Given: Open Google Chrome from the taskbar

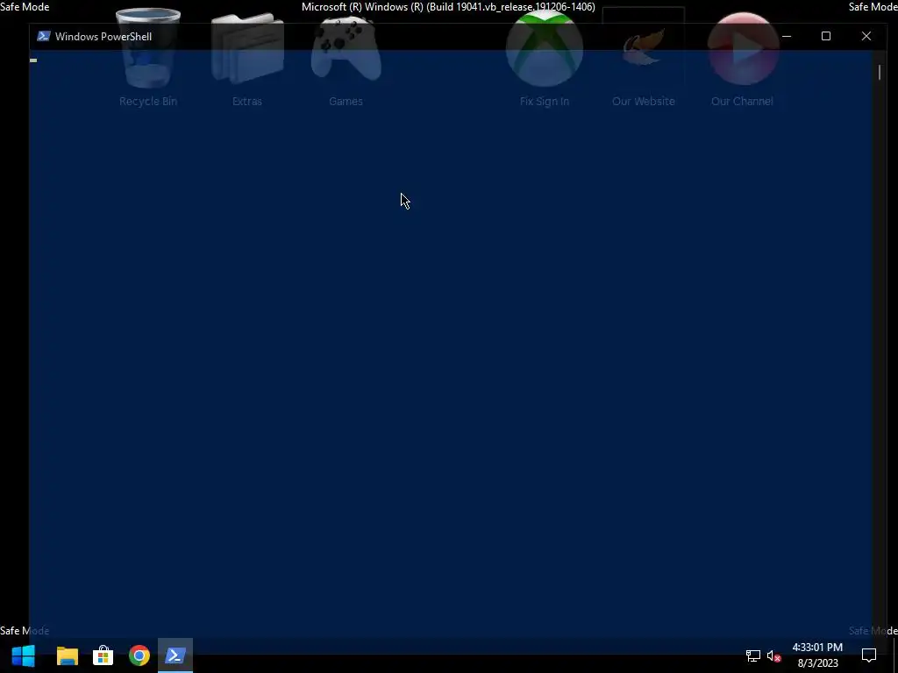Looking at the screenshot, I should pyautogui.click(x=139, y=655).
